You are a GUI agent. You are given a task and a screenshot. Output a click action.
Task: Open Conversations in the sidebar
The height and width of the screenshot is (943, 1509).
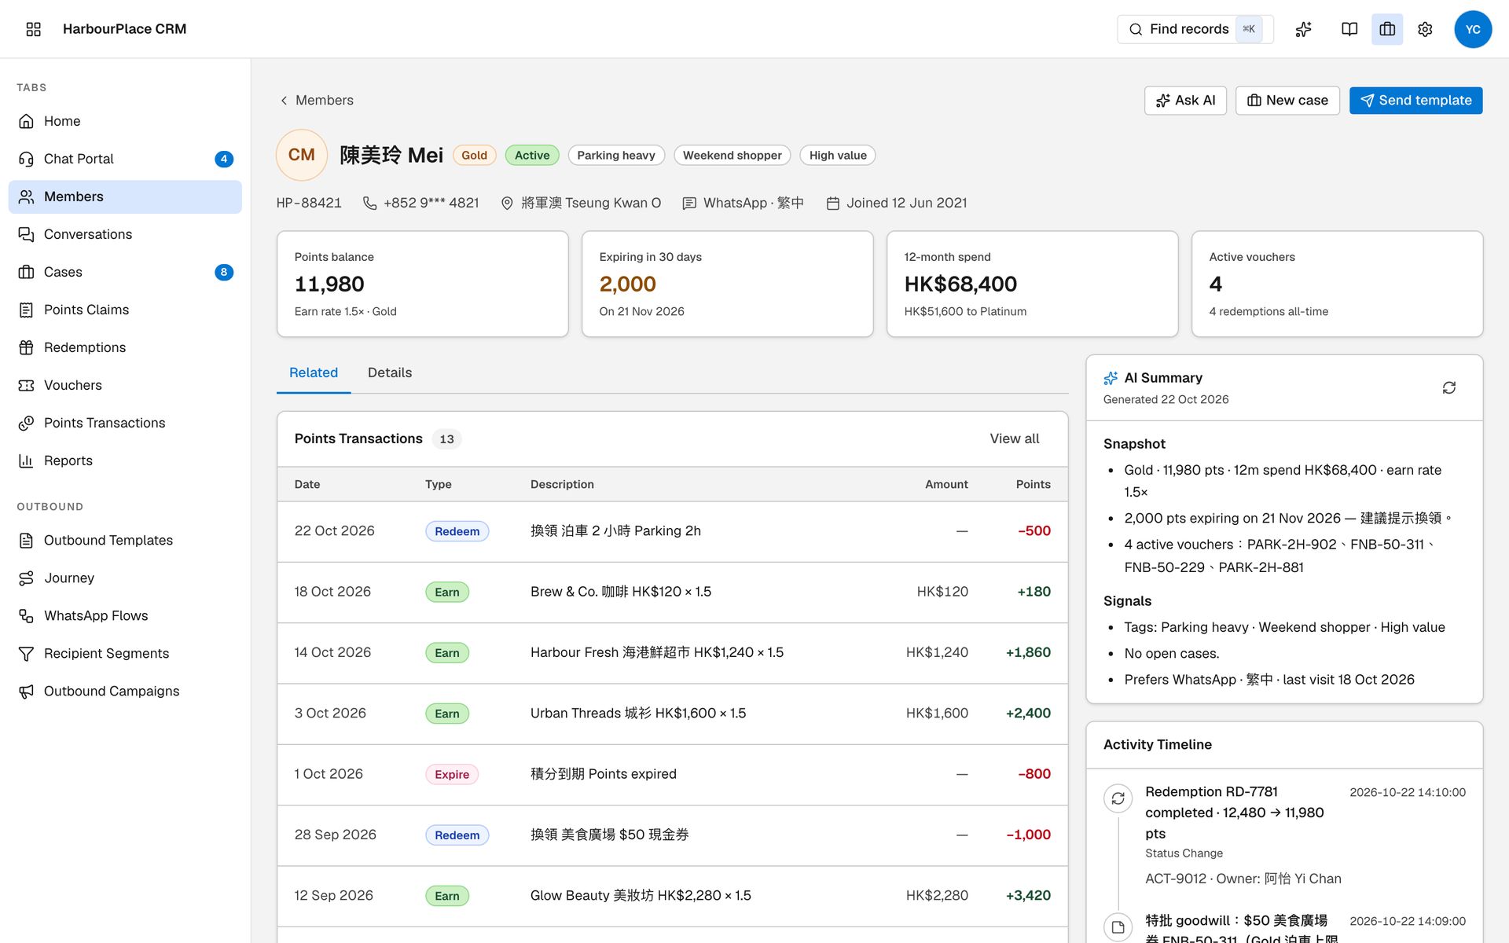coord(125,234)
